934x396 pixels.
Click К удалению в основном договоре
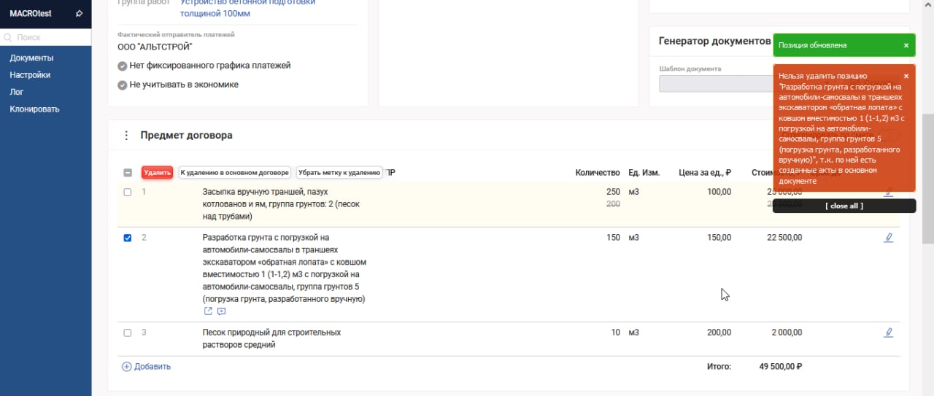pos(234,173)
